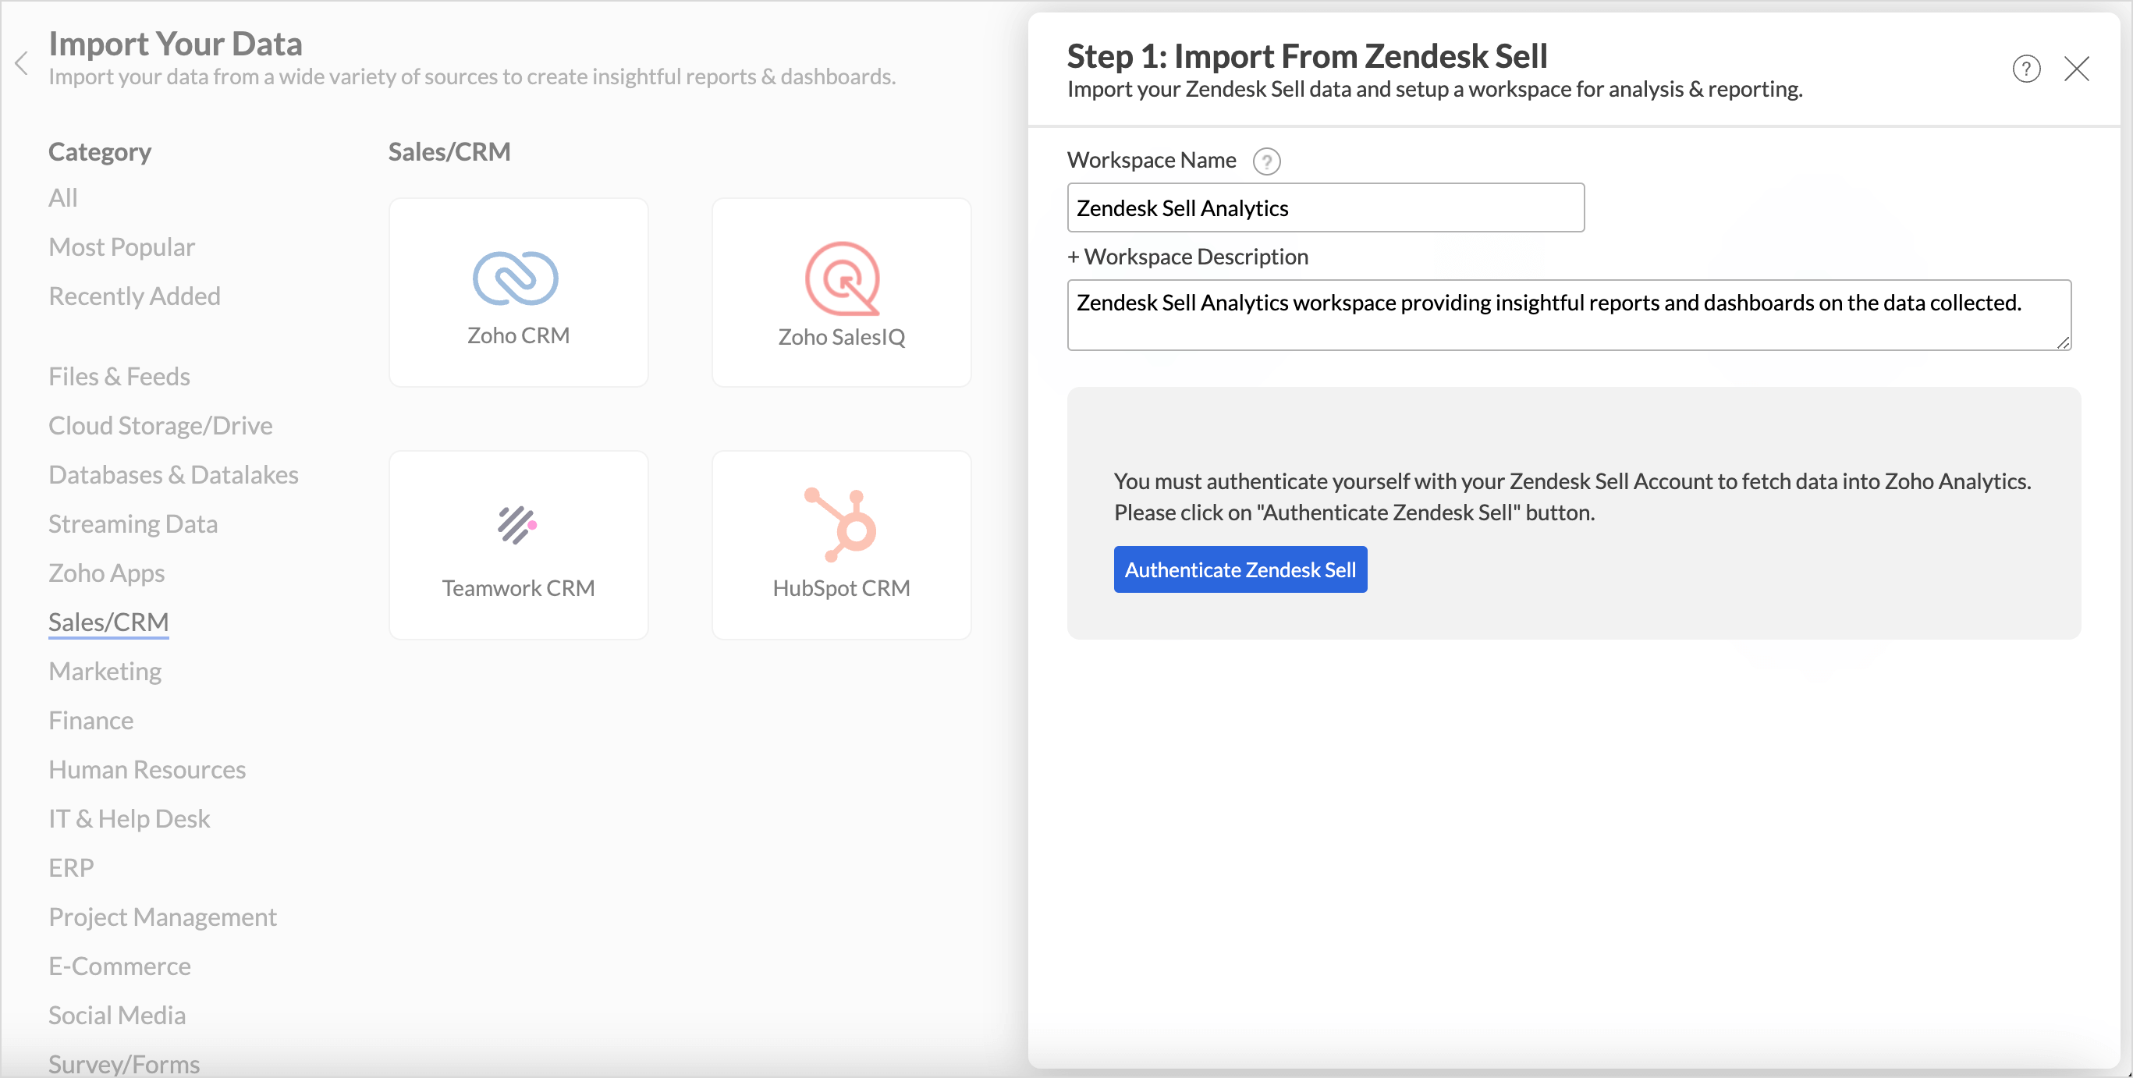The height and width of the screenshot is (1078, 2133).
Task: Open the Streaming Data category
Action: (133, 523)
